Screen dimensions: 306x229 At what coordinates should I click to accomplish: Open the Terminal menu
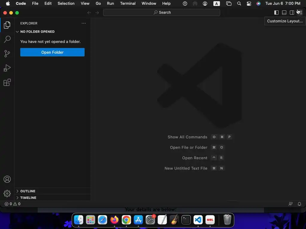coord(128,4)
